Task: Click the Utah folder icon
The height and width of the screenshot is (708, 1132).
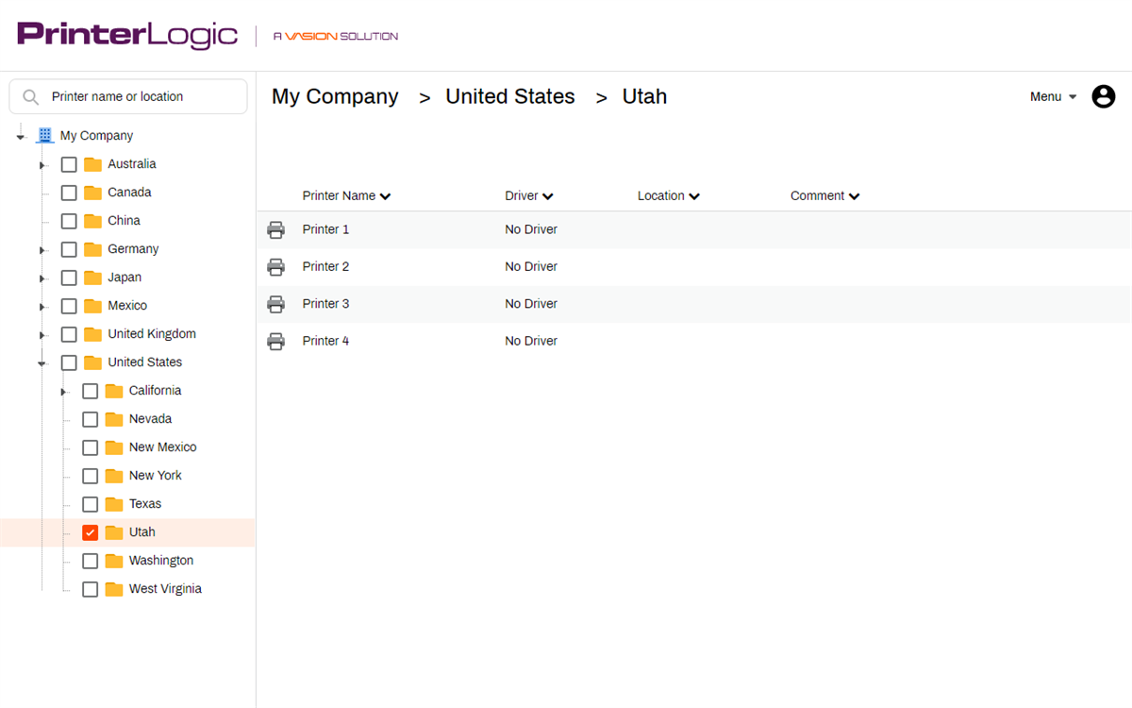Action: tap(114, 532)
